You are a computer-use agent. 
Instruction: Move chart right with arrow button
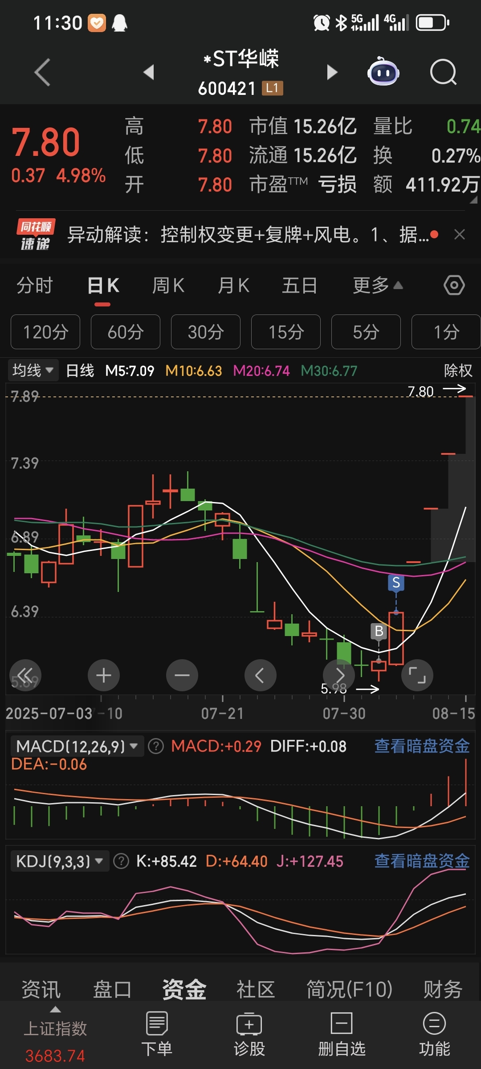[x=339, y=675]
